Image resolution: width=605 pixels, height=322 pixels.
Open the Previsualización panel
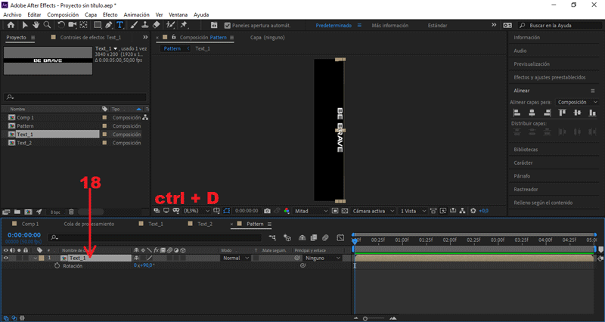(532, 64)
